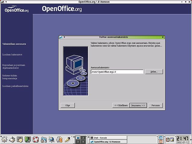The image size is (192, 144).
Task: Open the KMail envelope icon
Action: click(x=59, y=139)
